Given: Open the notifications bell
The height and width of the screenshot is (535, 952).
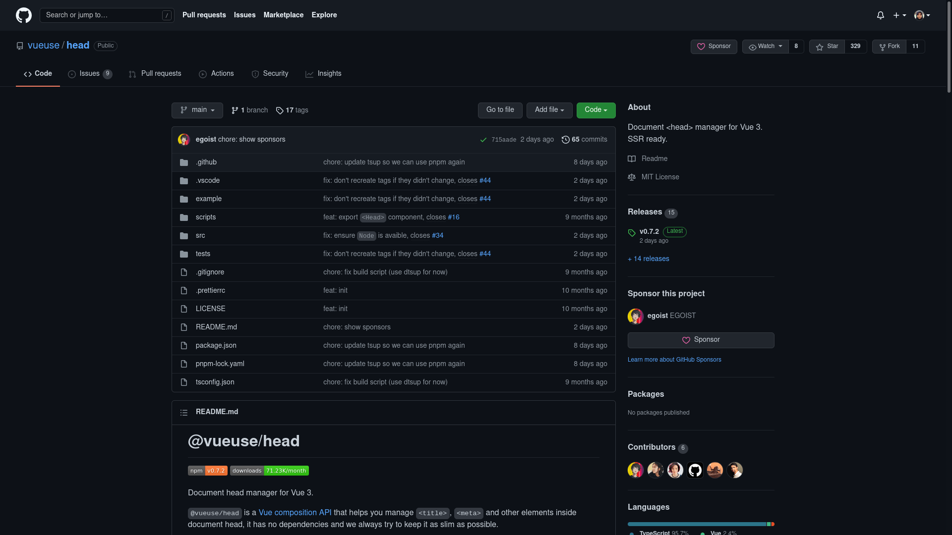Looking at the screenshot, I should [881, 15].
